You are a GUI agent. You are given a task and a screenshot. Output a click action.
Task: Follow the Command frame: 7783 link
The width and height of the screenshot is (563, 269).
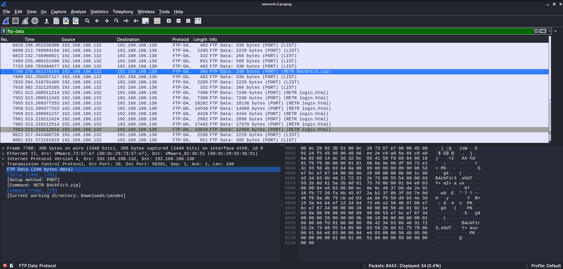click(32, 190)
